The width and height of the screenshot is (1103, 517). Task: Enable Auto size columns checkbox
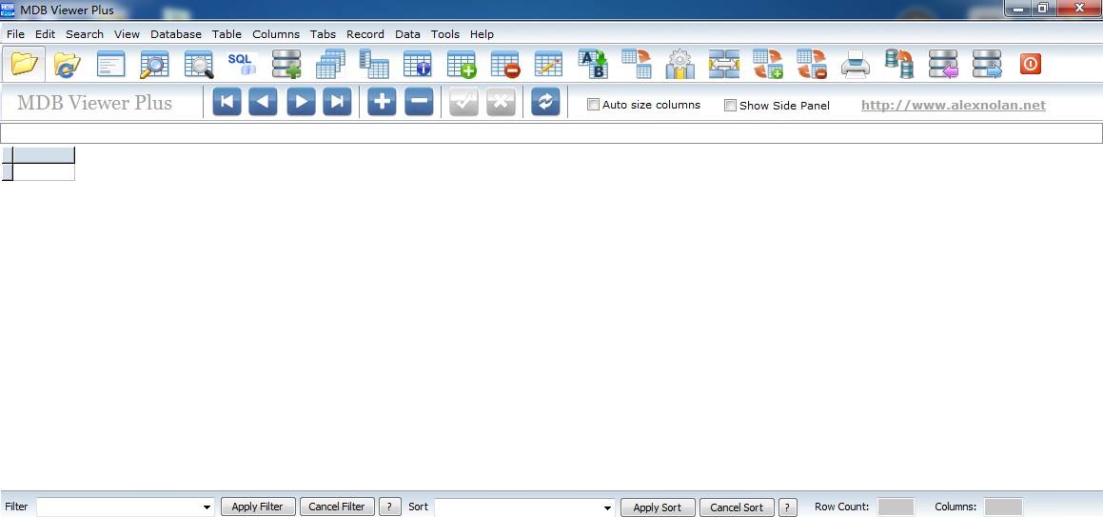594,105
